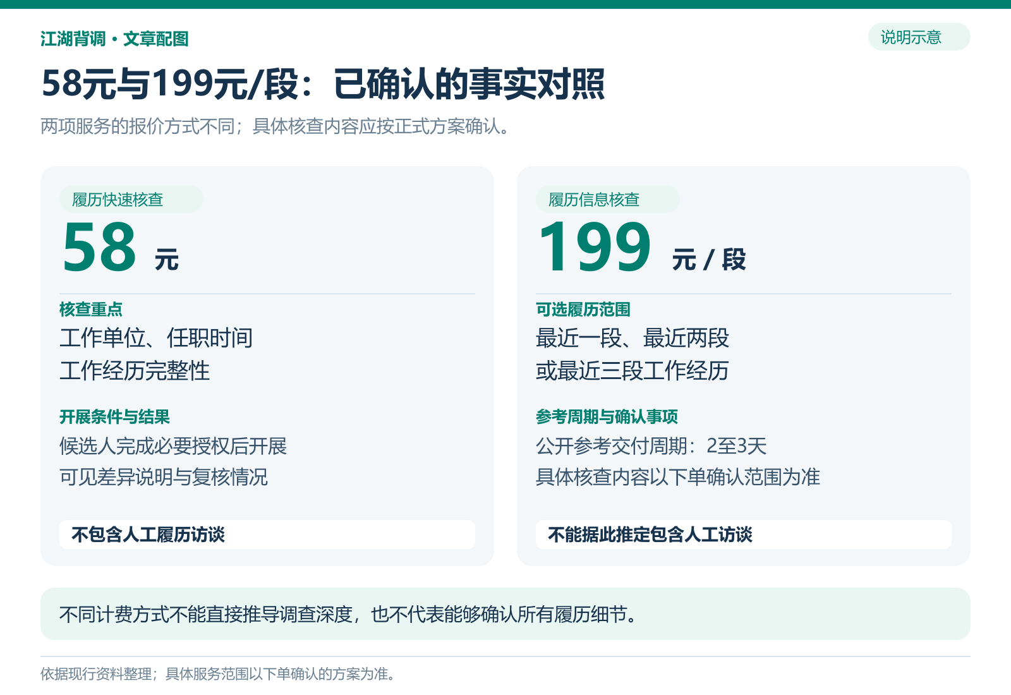Image resolution: width=1011 pixels, height=695 pixels.
Task: Click the 履历信息核查 tag
Action: (607, 199)
